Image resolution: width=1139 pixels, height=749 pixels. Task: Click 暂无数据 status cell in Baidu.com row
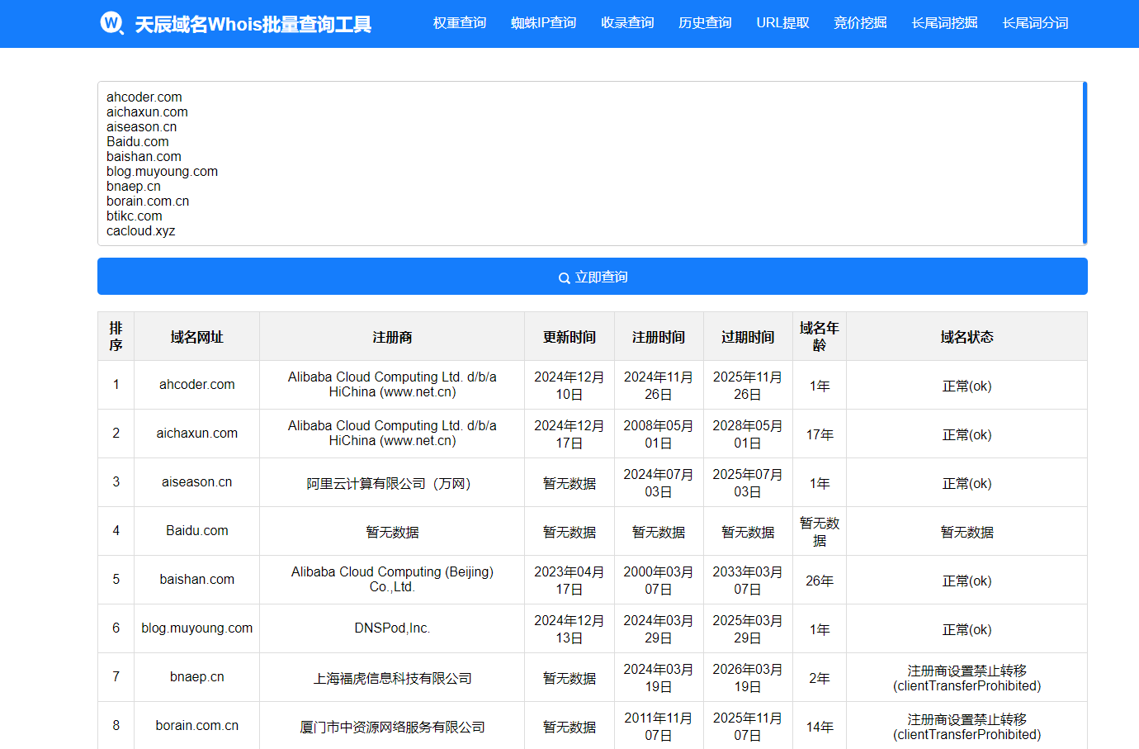[x=966, y=531]
